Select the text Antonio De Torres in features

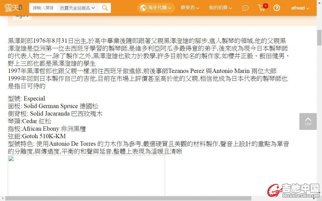point(73,144)
